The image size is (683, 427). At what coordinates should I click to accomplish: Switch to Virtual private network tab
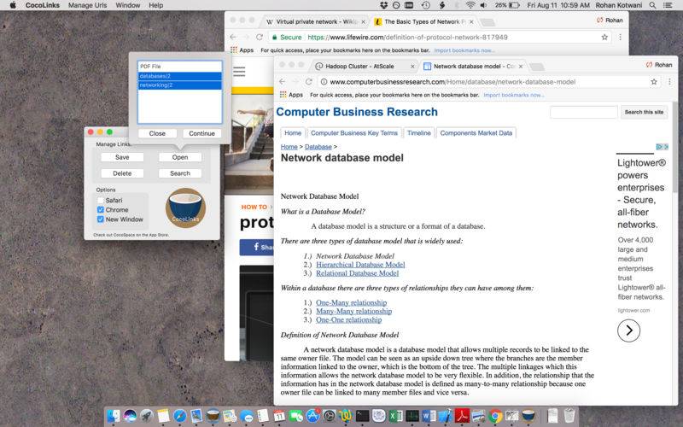[314, 21]
